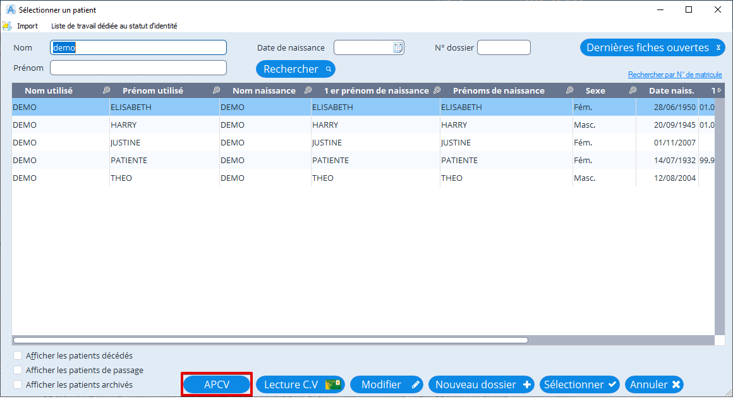This screenshot has width=733, height=399.
Task: Open Rechercher par N° de matricule link
Action: (675, 75)
